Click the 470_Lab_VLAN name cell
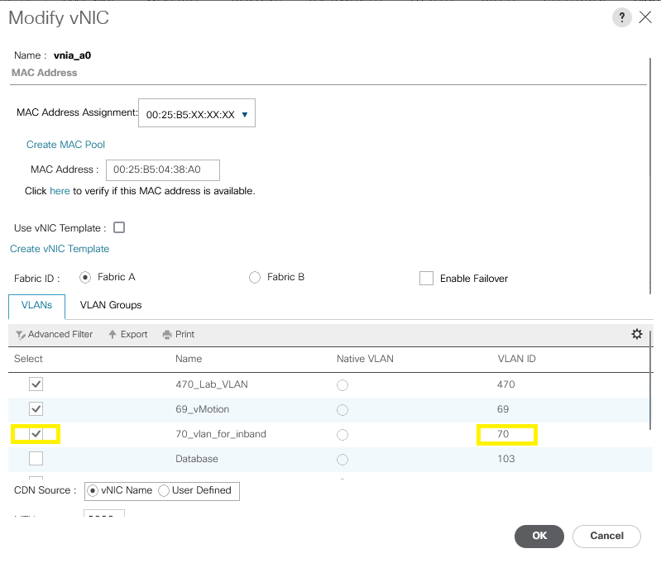The width and height of the screenshot is (661, 563). pos(212,384)
